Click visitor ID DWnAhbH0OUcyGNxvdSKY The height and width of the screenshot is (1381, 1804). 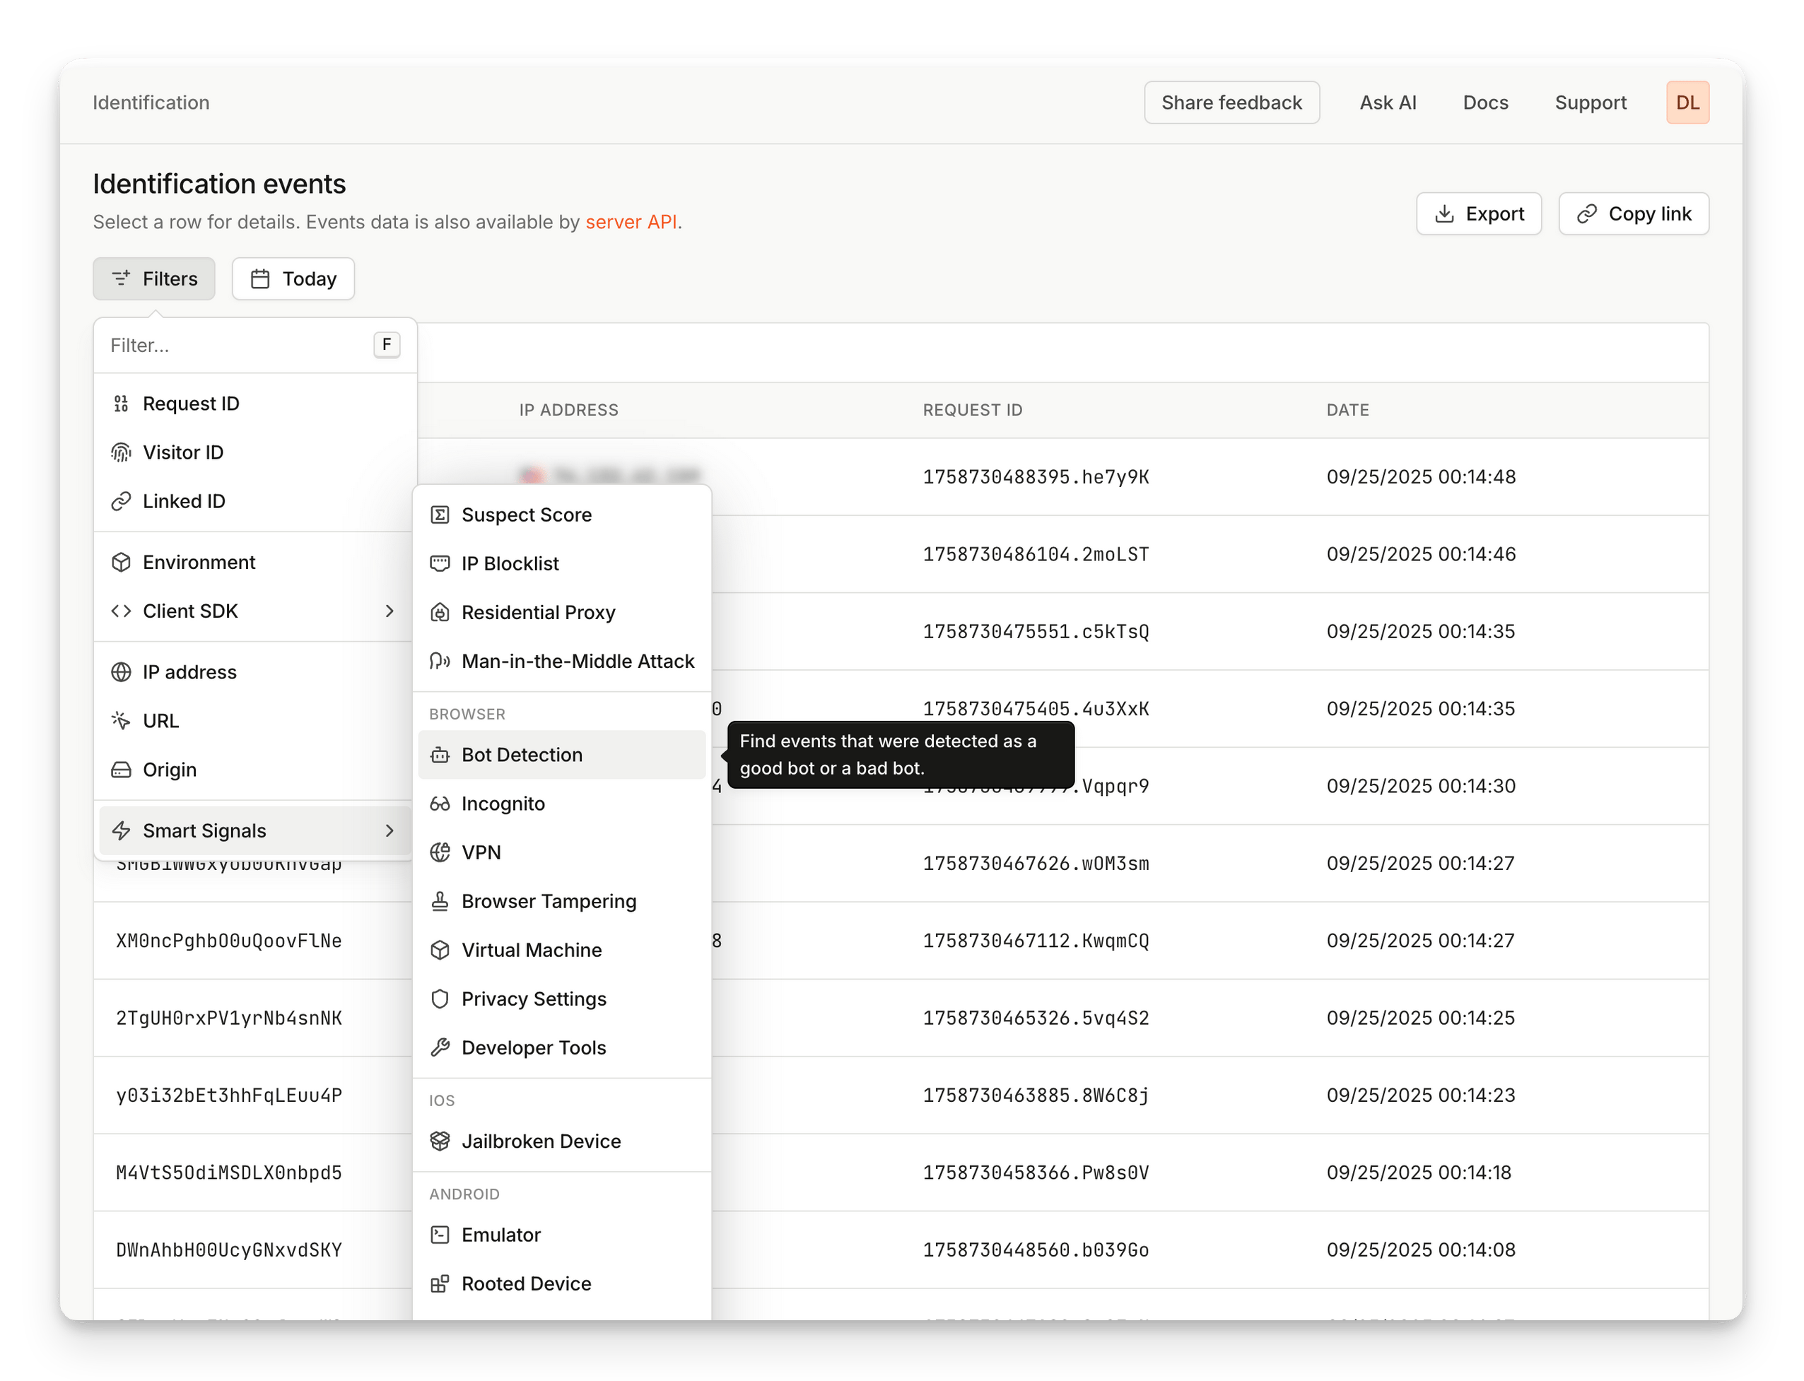[228, 1250]
